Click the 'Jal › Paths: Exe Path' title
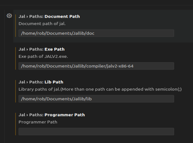 click(x=41, y=49)
